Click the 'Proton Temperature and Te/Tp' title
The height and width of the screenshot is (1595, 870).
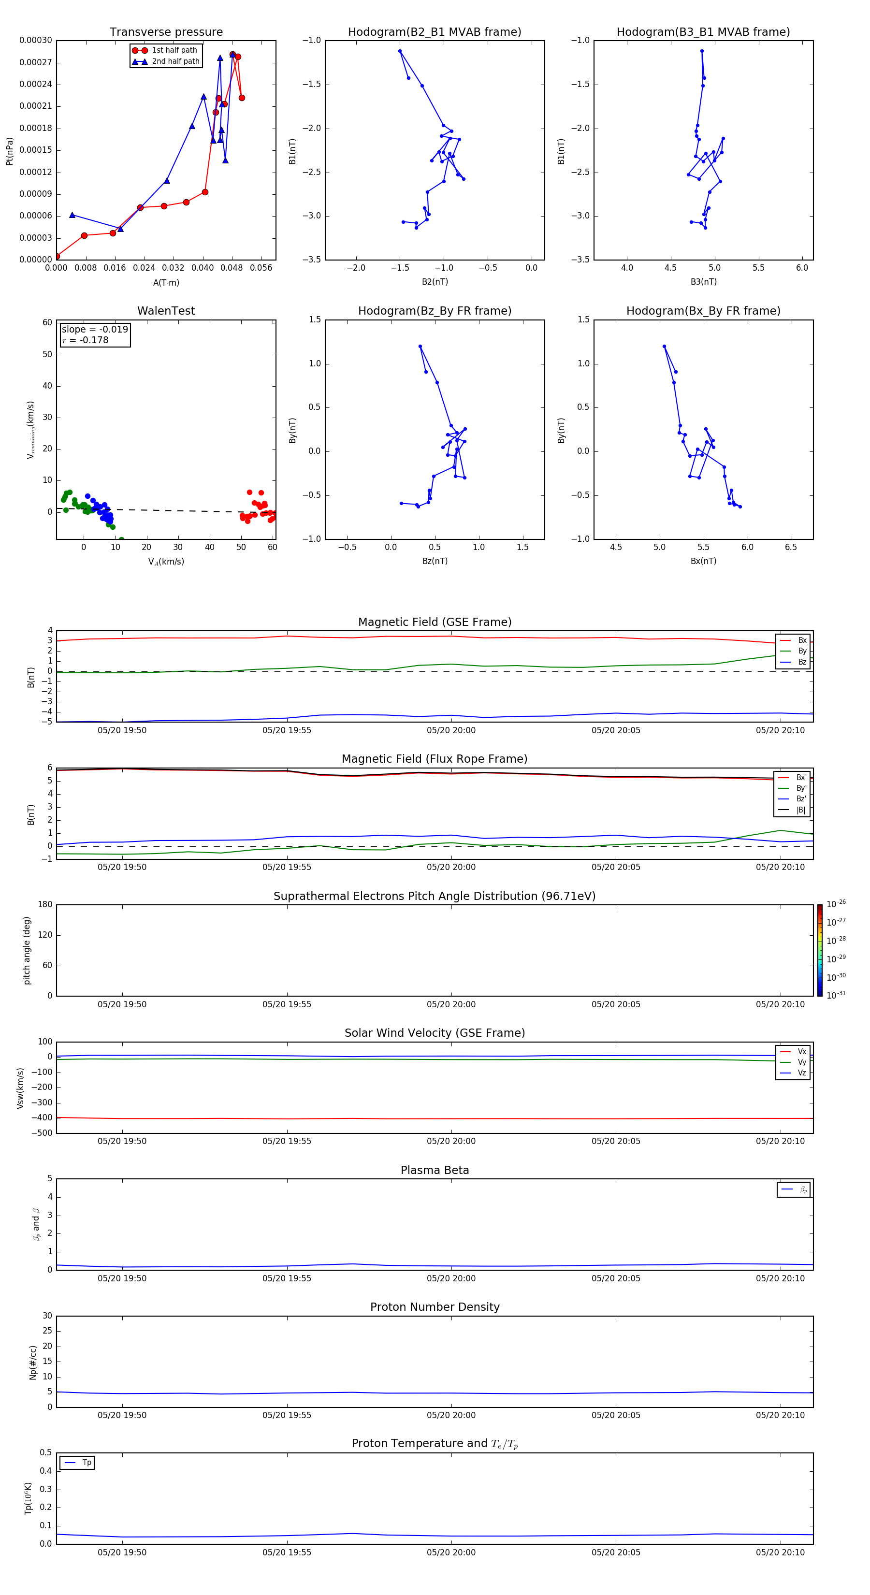pyautogui.click(x=435, y=1444)
